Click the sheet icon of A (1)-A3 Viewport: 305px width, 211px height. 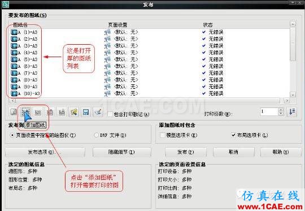[14, 32]
